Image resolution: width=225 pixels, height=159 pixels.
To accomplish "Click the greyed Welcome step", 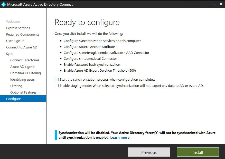I will [x=13, y=21].
